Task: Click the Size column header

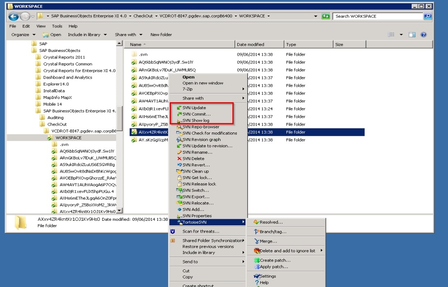Action: [x=350, y=45]
